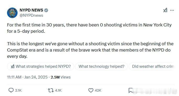Select 'What technology helped?' suggestion

(x=101, y=66)
